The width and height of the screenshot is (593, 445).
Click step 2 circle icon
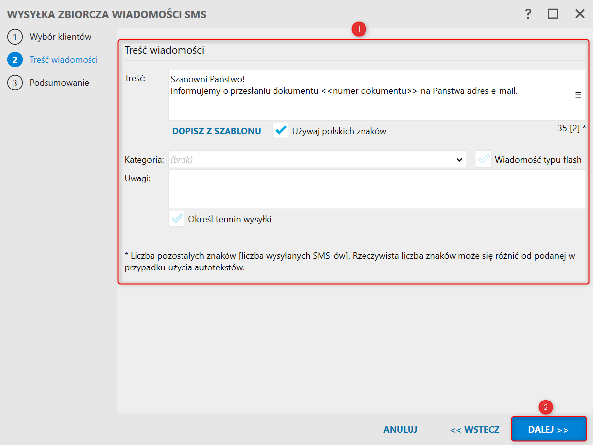(x=15, y=60)
